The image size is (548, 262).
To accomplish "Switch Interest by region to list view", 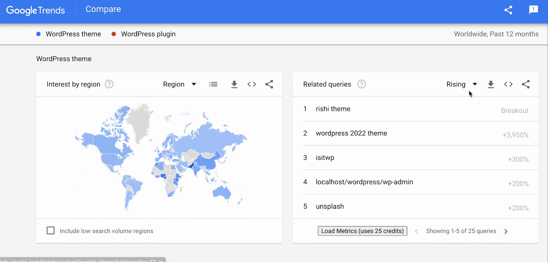I will [x=213, y=84].
